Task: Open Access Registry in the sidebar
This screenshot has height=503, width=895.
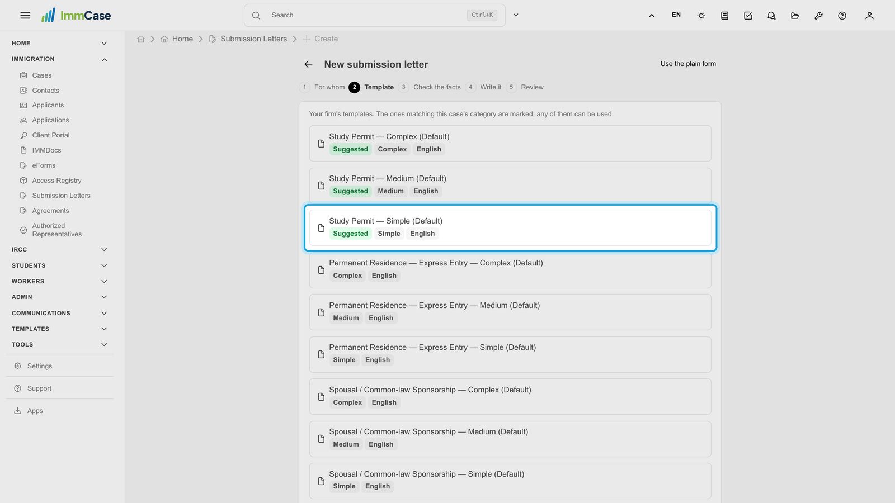Action: pos(56,181)
